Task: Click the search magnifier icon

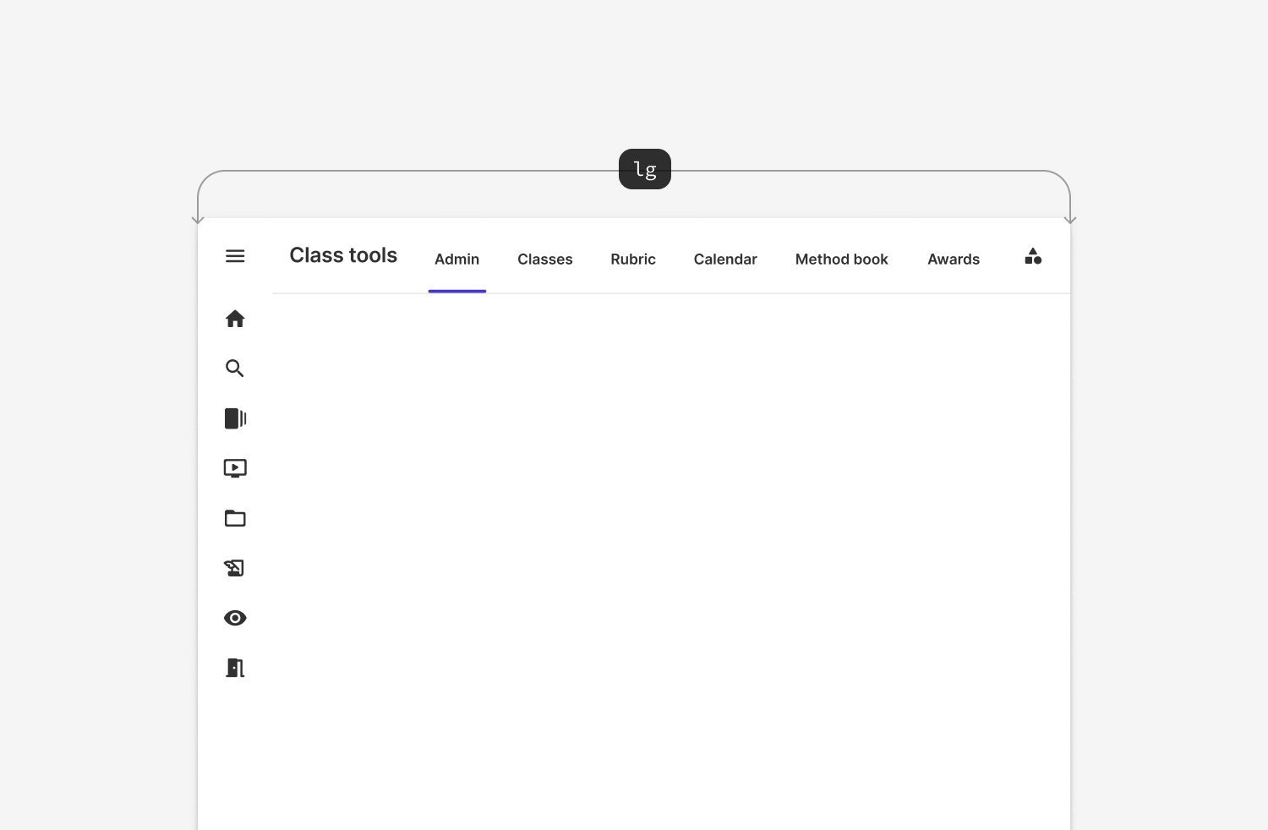Action: (x=235, y=369)
